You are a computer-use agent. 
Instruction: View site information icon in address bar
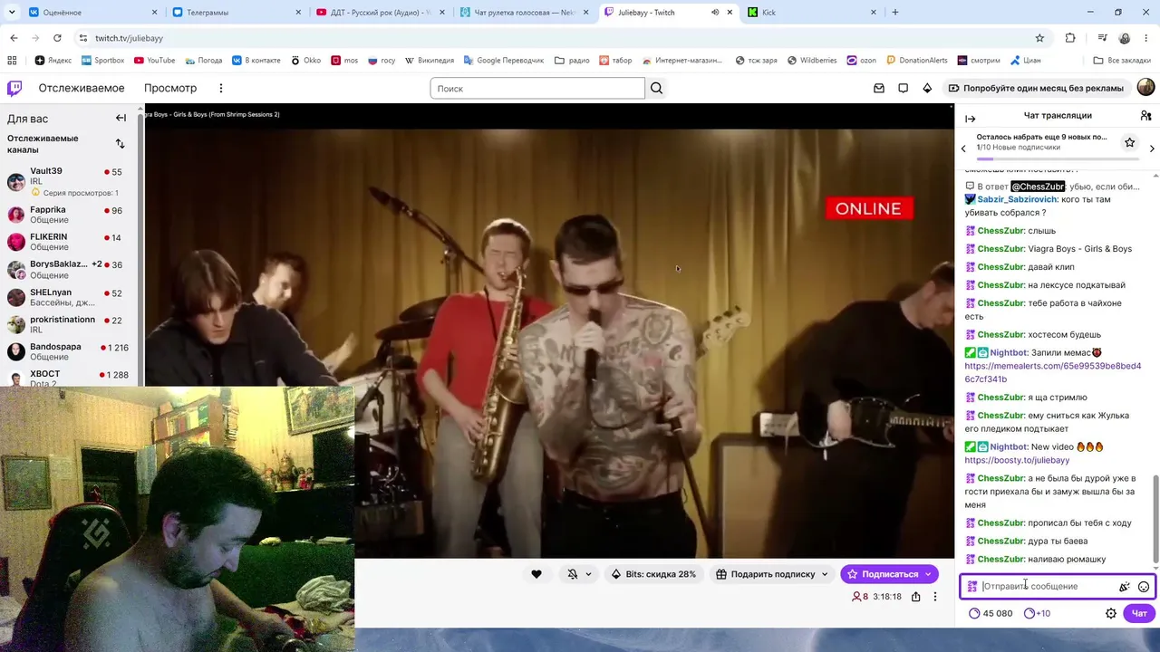point(83,38)
